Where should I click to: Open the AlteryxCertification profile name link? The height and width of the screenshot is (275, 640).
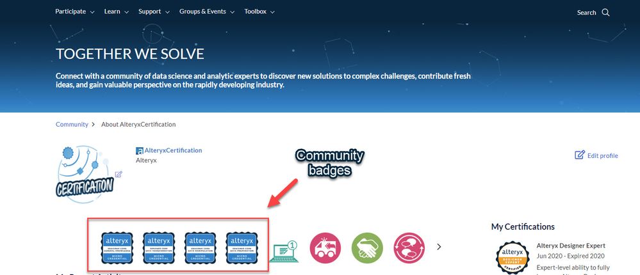173,150
